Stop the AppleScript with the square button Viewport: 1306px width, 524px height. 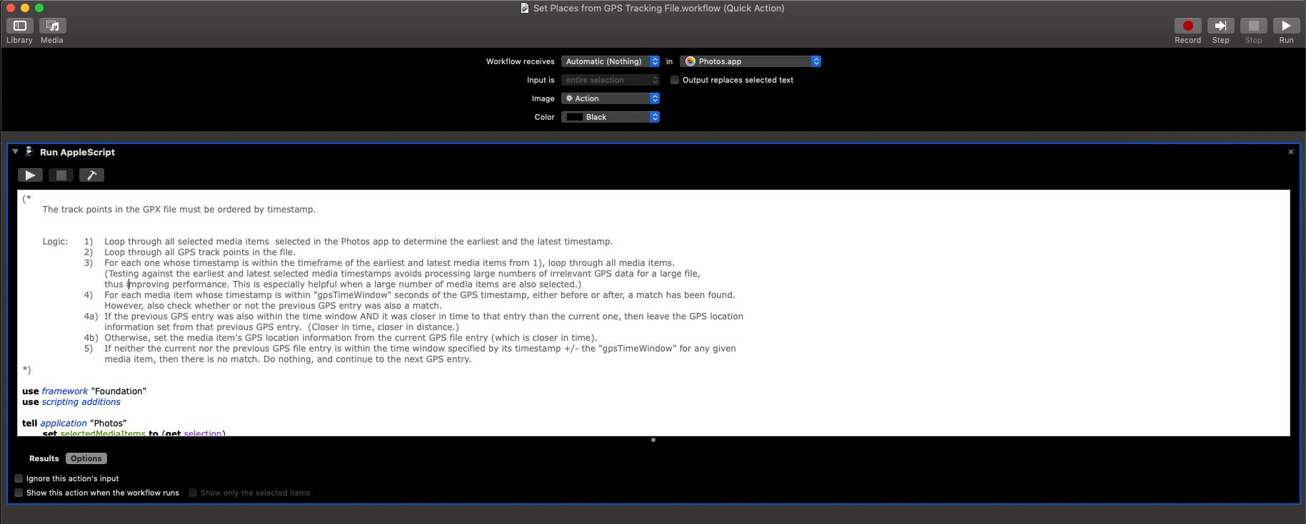coord(61,175)
